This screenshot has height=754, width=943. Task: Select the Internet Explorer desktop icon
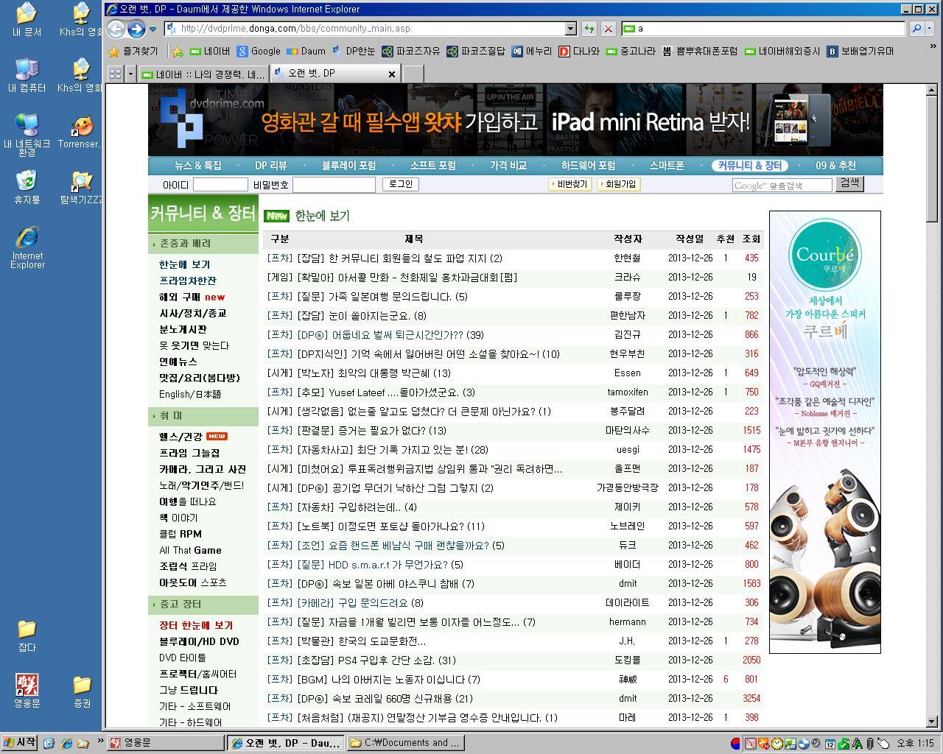click(x=27, y=247)
